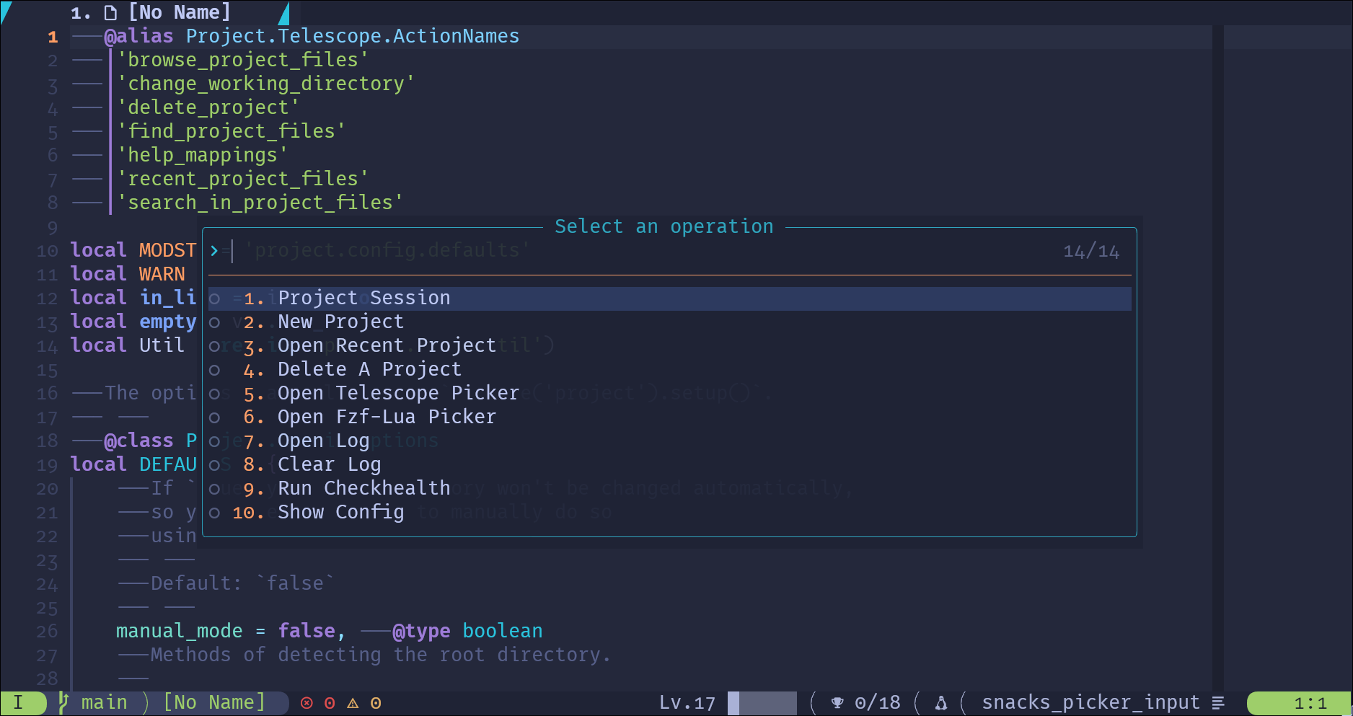This screenshot has height=716, width=1353.
Task: Click the red error diagnostic icon
Action: pos(306,702)
